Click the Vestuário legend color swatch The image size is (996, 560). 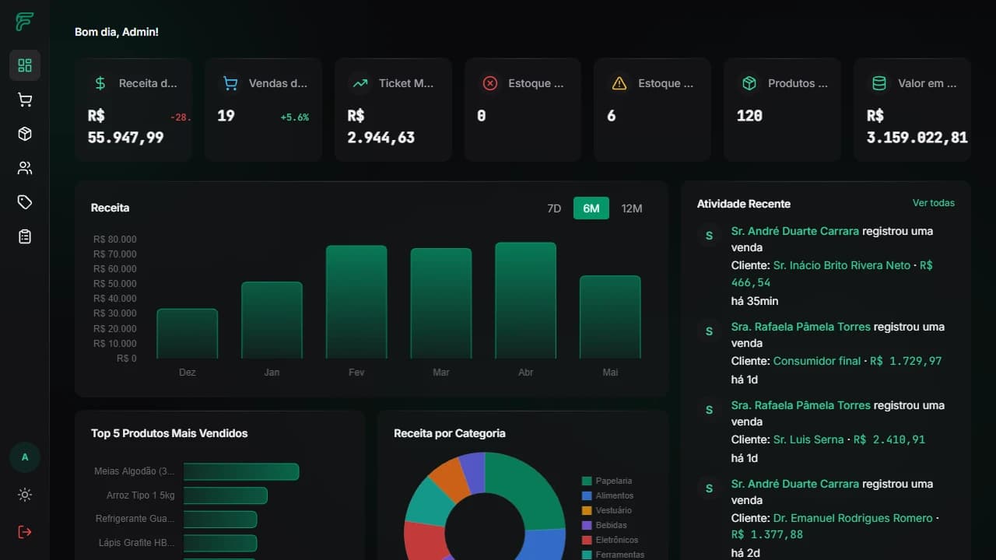tap(587, 510)
